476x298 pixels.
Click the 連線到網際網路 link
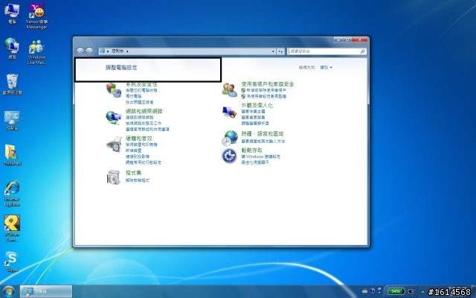pos(140,117)
